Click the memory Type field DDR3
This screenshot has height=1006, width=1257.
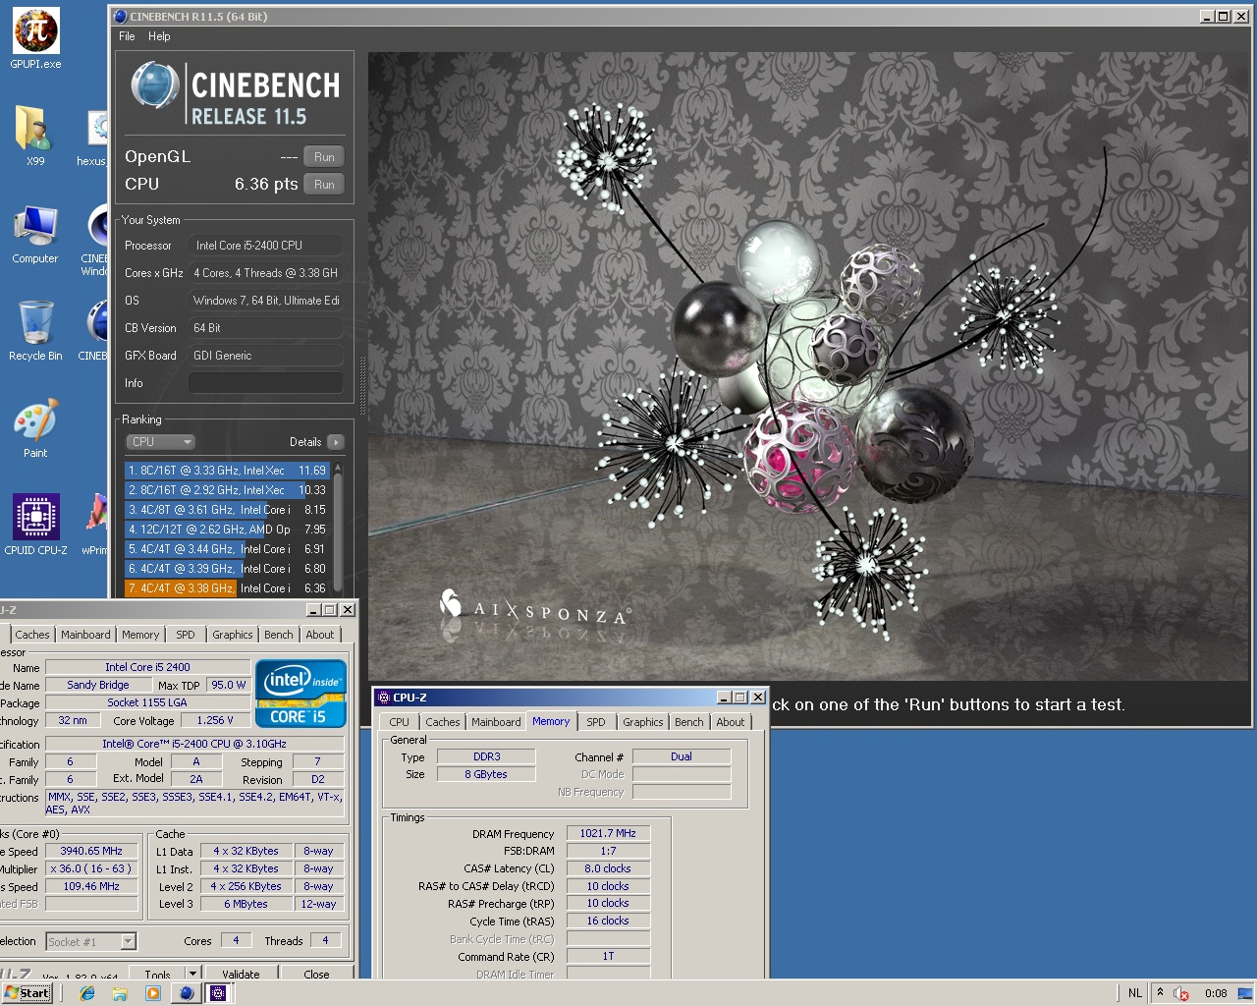click(x=486, y=756)
